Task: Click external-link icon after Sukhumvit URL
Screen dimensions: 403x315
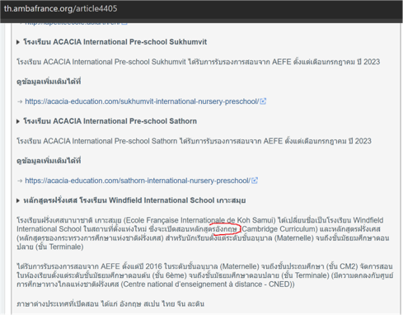Action: (x=263, y=101)
